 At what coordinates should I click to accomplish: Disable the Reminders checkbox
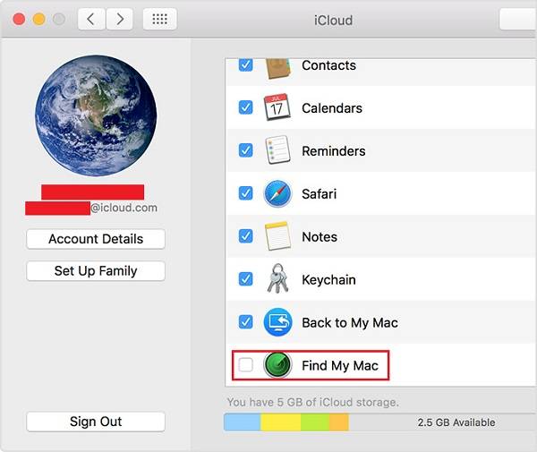click(x=245, y=150)
